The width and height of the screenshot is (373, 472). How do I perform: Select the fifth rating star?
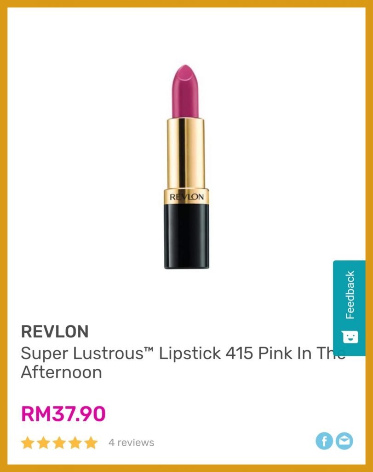[x=91, y=443]
